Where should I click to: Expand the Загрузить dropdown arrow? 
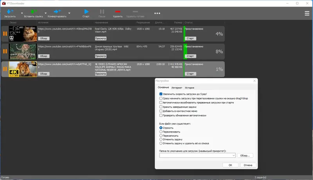click(x=22, y=13)
